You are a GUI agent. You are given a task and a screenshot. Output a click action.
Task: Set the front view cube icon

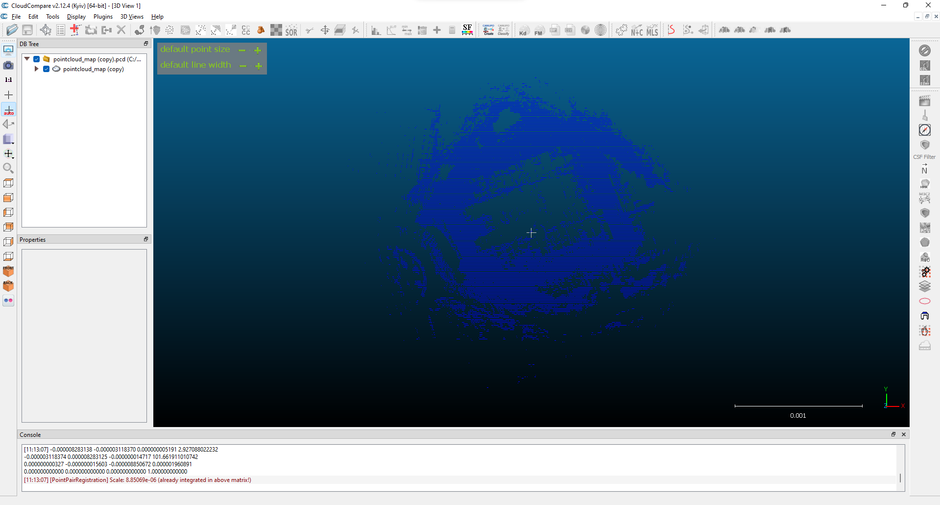[8, 271]
